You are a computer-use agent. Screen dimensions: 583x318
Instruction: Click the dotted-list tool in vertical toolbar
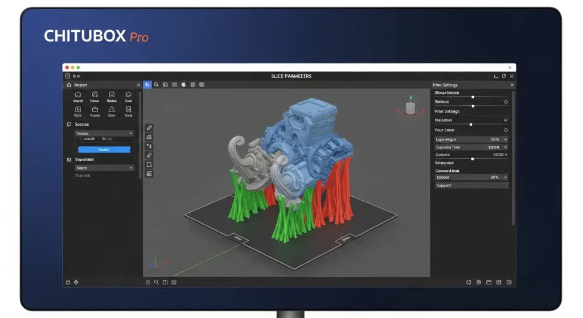tap(149, 146)
